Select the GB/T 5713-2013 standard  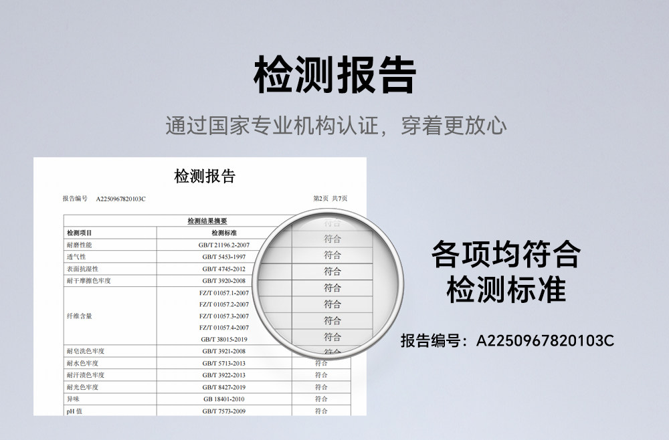tap(224, 363)
